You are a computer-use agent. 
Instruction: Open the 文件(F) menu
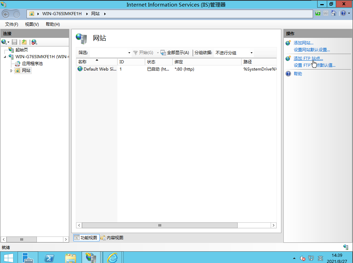point(11,24)
